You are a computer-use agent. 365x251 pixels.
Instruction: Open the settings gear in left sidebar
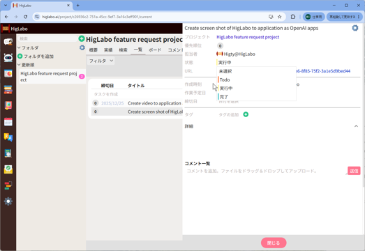8,201
